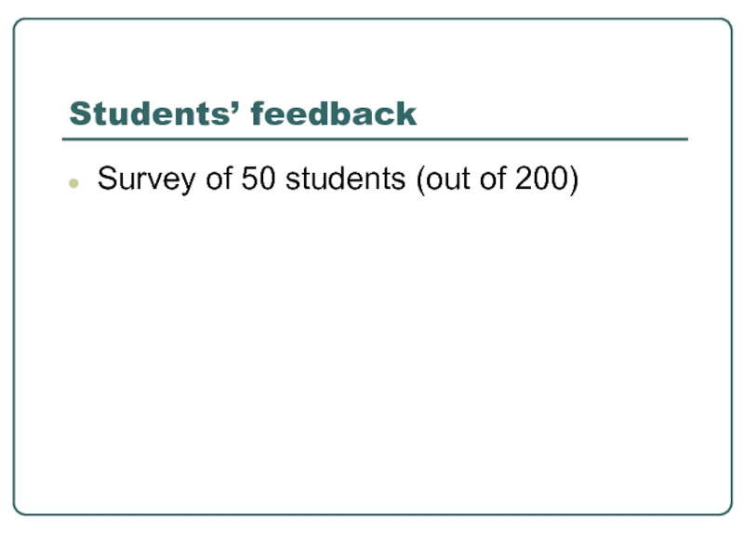This screenshot has width=744, height=558.
Task: Click the blank space above the title
Action: point(372,56)
